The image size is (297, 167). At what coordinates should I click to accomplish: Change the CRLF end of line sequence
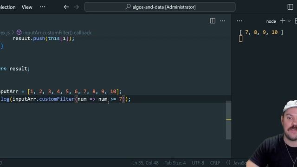(215, 163)
